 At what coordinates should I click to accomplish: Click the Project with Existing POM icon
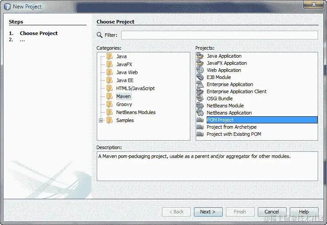tap(200, 134)
